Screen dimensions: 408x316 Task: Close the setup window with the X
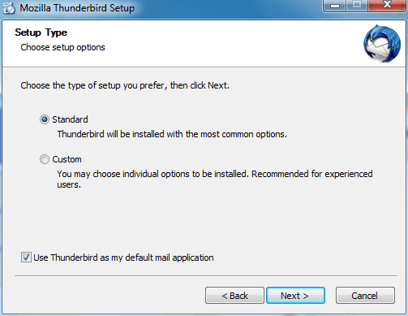(387, 5)
